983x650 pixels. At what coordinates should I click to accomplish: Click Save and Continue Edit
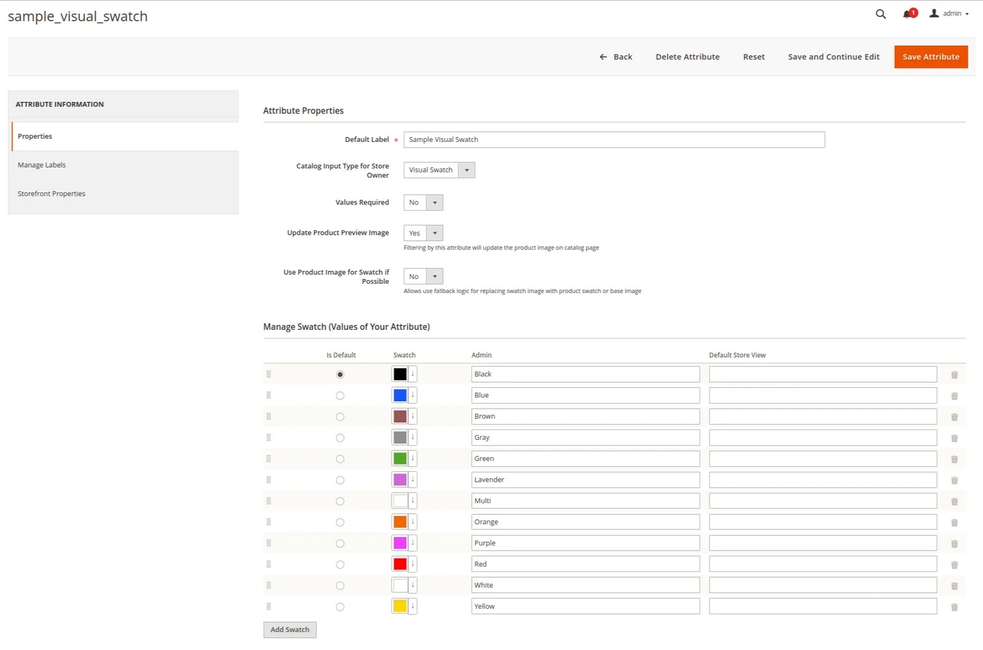pos(834,57)
